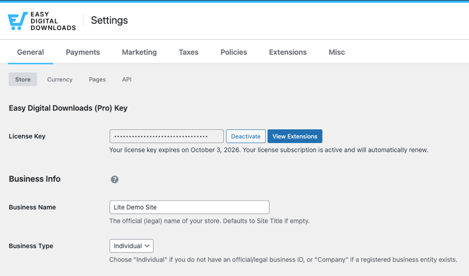Screen dimensions: 469x276
Task: Click the License Key label
Action: [x=27, y=136]
